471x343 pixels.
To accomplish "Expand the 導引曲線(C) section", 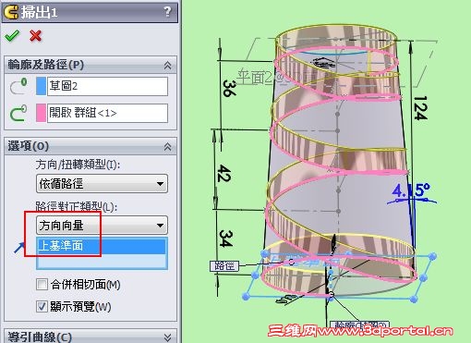I will 167,337.
